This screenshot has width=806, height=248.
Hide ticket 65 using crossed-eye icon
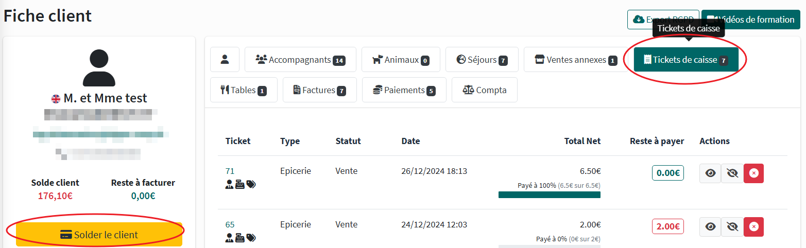click(x=732, y=227)
